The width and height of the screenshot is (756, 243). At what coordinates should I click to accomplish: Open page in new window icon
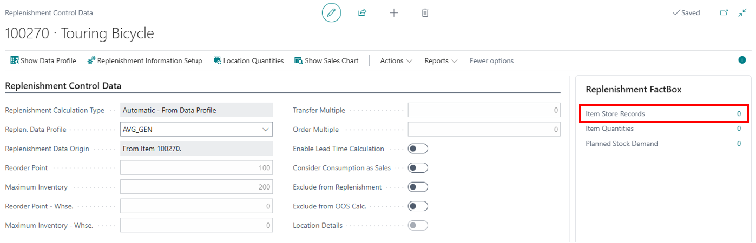point(724,12)
